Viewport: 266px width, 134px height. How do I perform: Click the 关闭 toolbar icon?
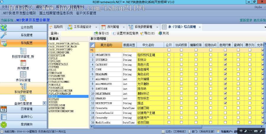coord(160,33)
